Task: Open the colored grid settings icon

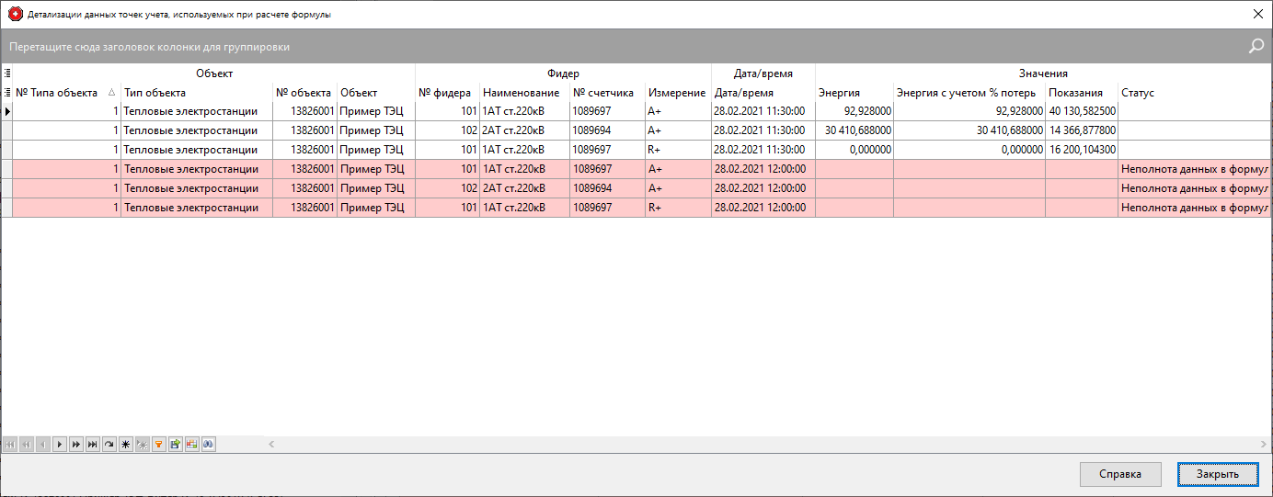Action: (x=192, y=445)
